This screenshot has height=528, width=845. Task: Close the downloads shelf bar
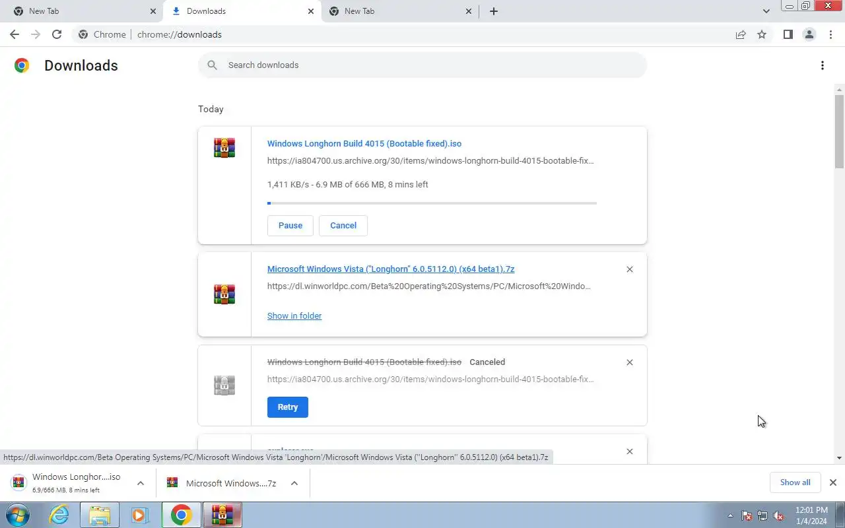point(832,482)
